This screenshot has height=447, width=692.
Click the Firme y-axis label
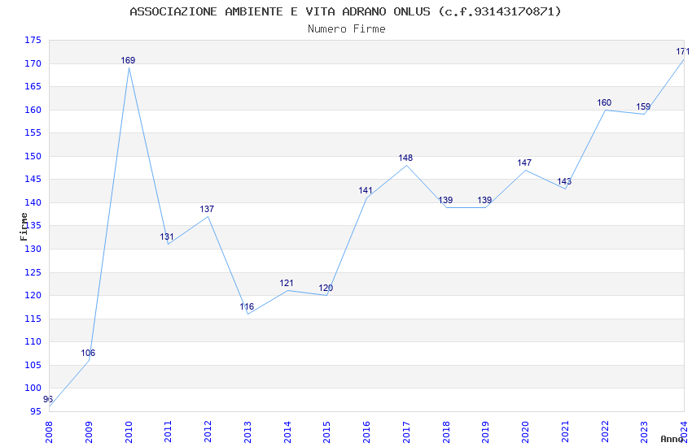click(x=24, y=227)
